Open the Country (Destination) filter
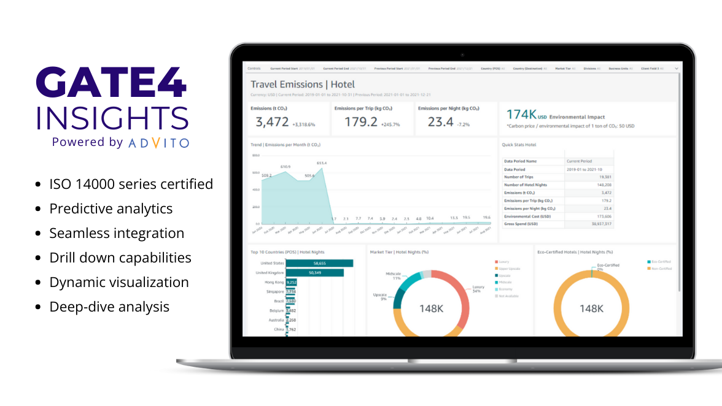The height and width of the screenshot is (406, 722). (x=530, y=69)
